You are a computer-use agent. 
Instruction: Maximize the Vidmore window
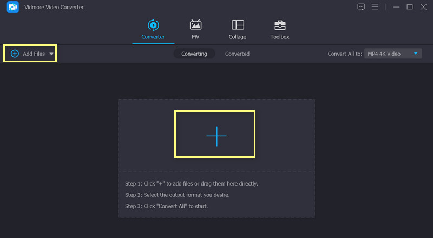pos(409,7)
